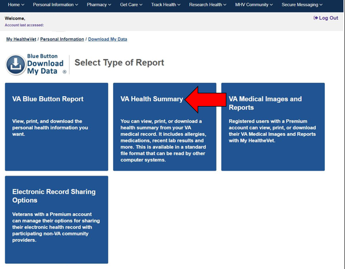Select Electronic Record Sharing Options tile

coord(57,220)
